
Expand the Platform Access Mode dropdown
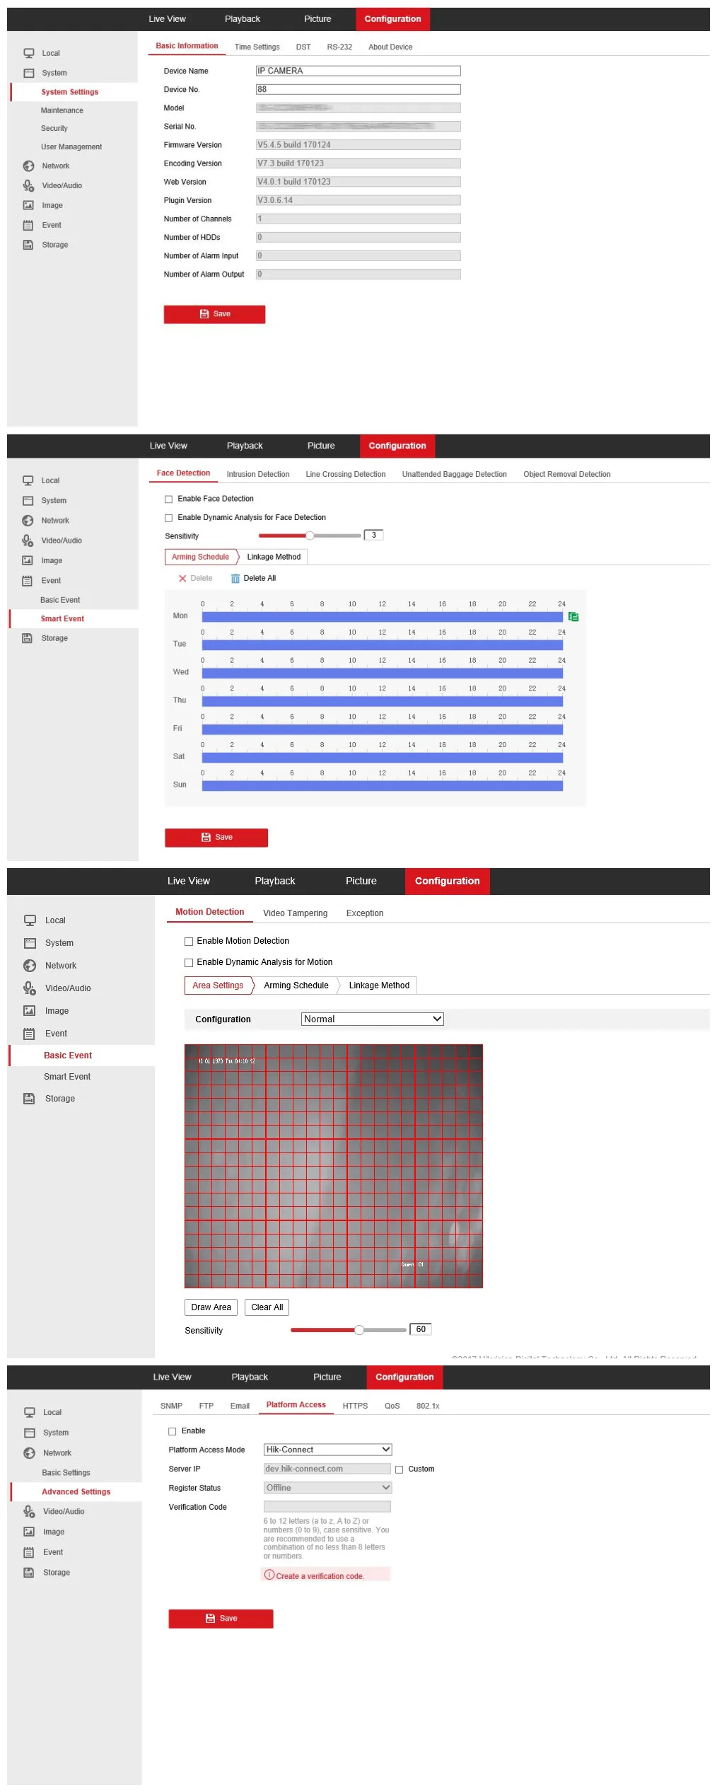tap(327, 1450)
